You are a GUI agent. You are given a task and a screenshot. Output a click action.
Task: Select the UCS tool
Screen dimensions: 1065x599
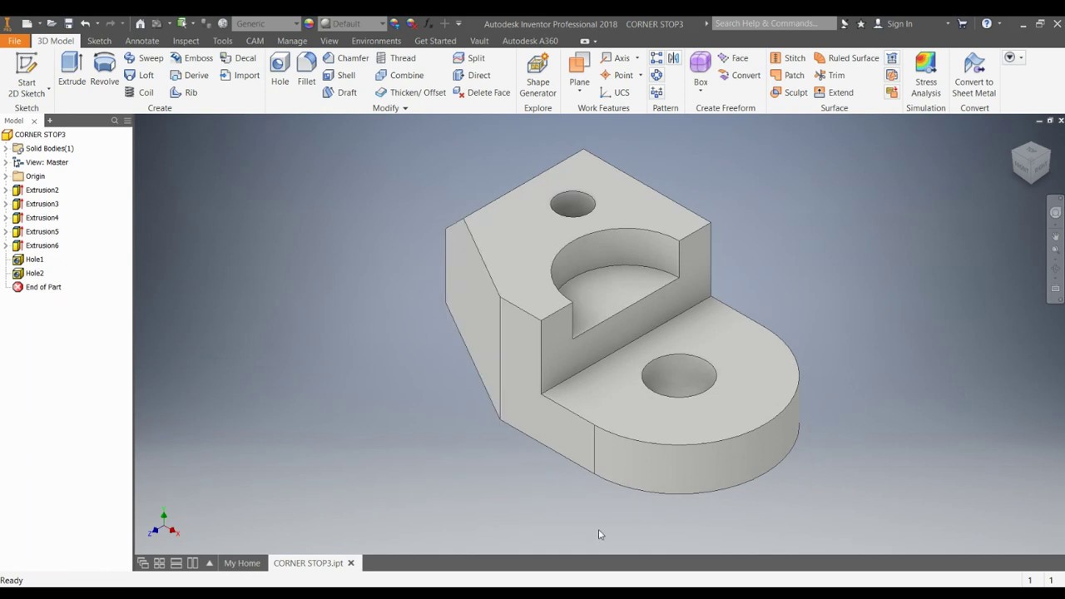point(615,92)
